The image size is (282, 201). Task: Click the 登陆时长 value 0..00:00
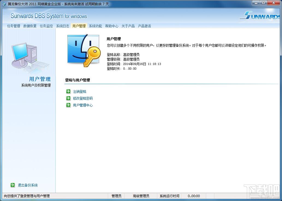tap(130, 69)
